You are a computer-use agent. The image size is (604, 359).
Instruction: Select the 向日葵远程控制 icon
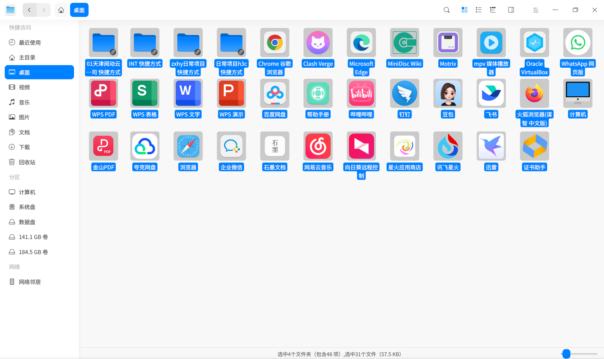(361, 146)
